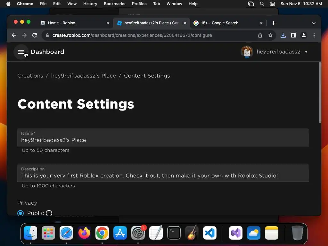
Task: Click the Public privacy info icon
Action: [x=49, y=213]
